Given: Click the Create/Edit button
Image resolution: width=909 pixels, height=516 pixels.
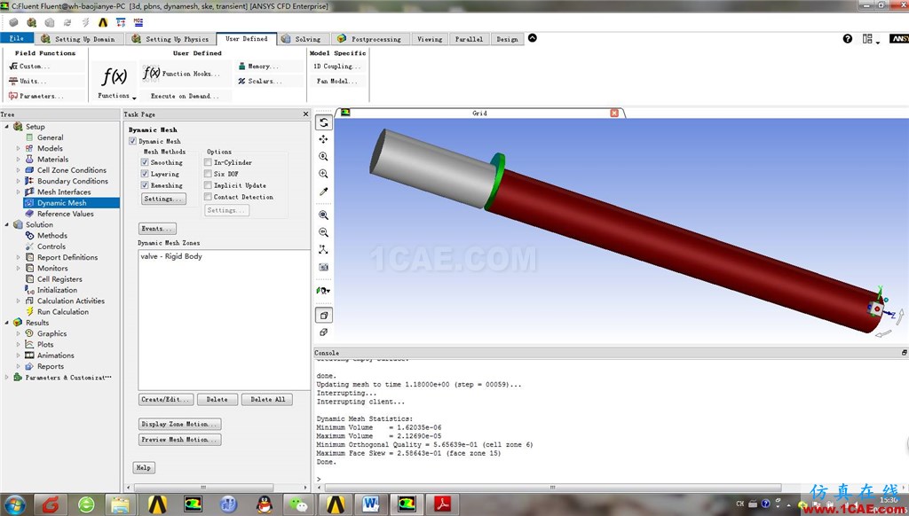Looking at the screenshot, I should coord(166,400).
